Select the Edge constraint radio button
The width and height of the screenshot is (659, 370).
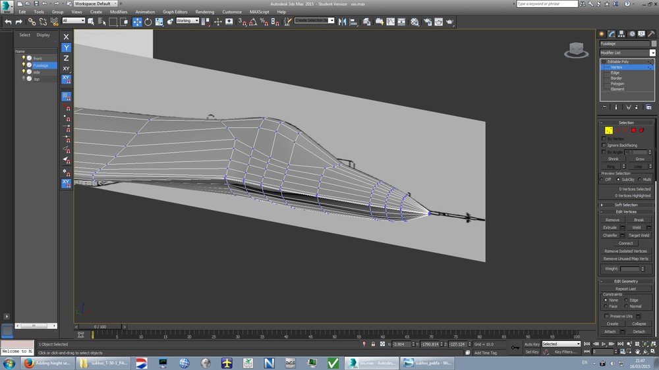tap(627, 300)
